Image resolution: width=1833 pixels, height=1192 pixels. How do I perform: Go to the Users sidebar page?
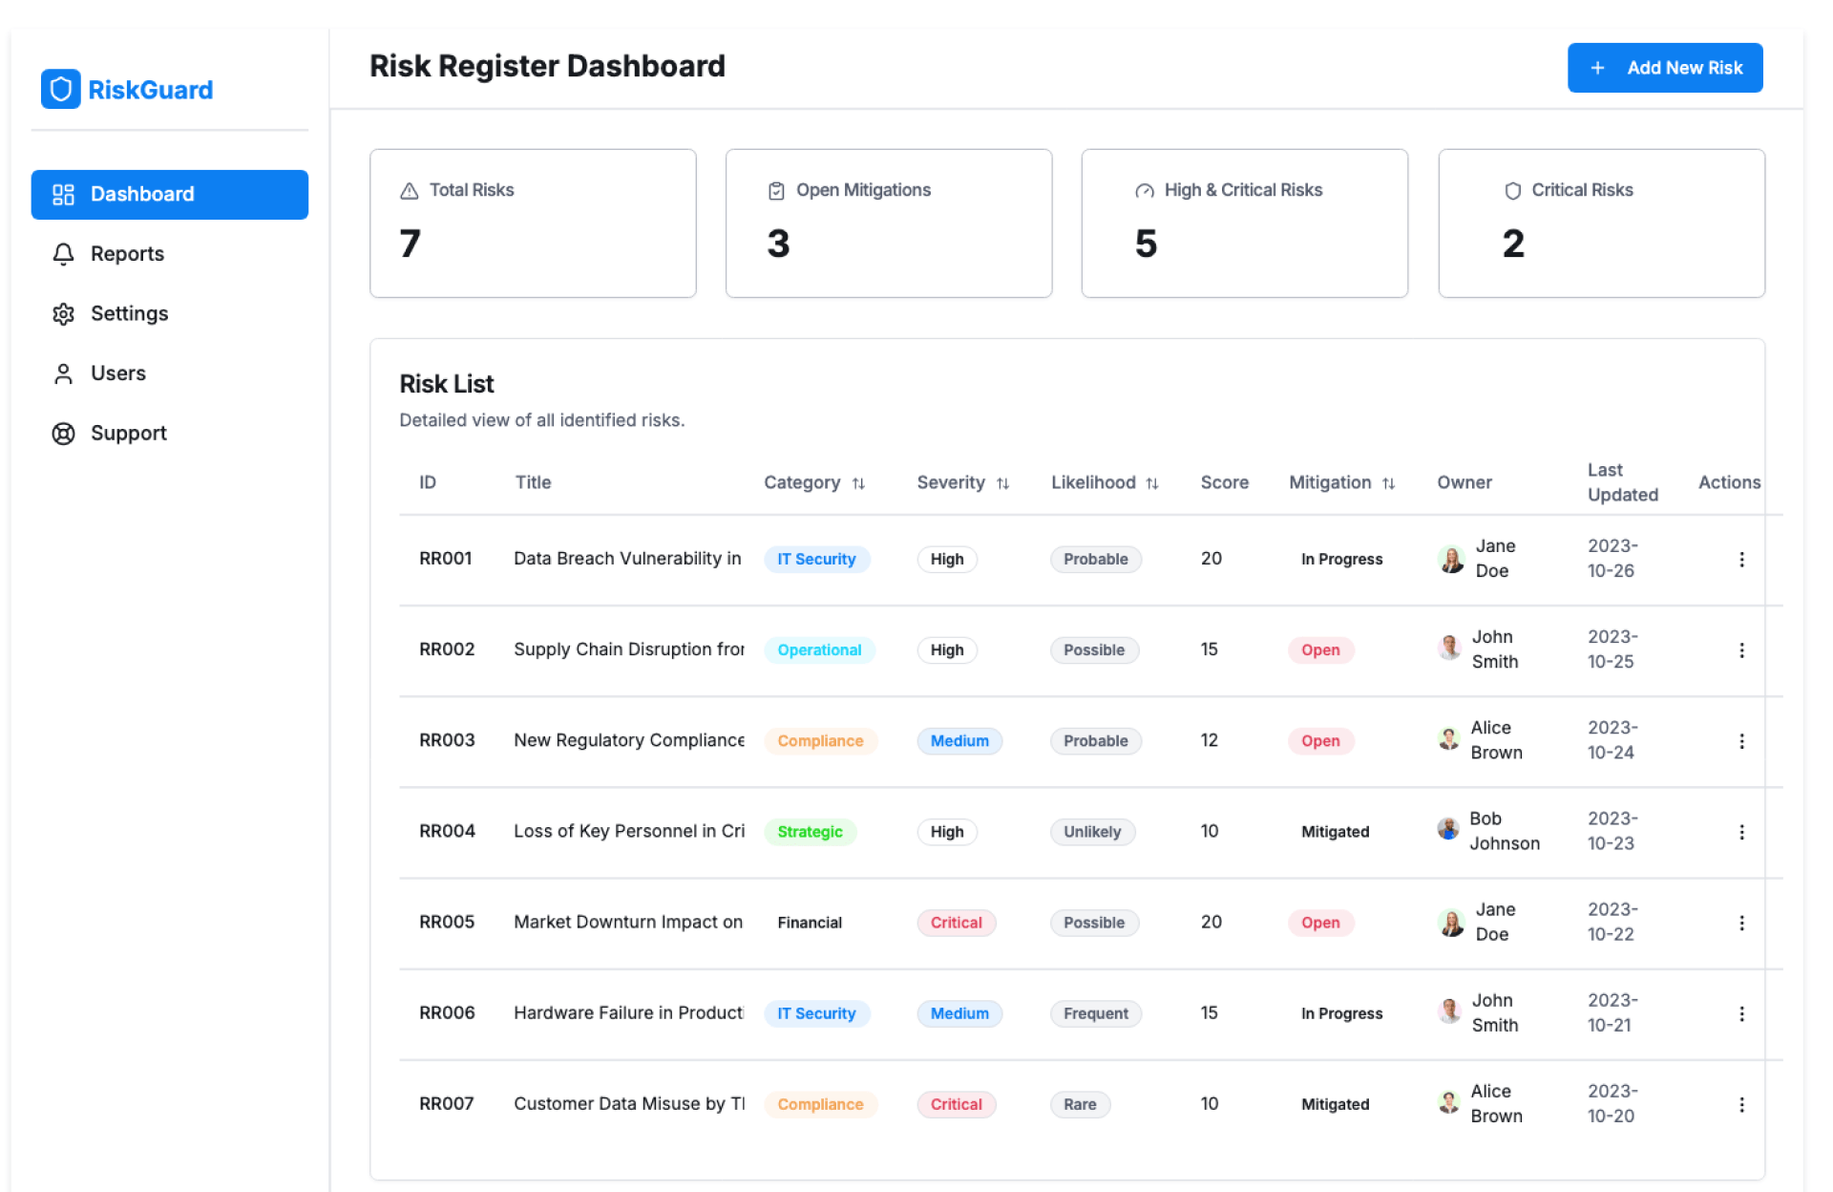[117, 373]
